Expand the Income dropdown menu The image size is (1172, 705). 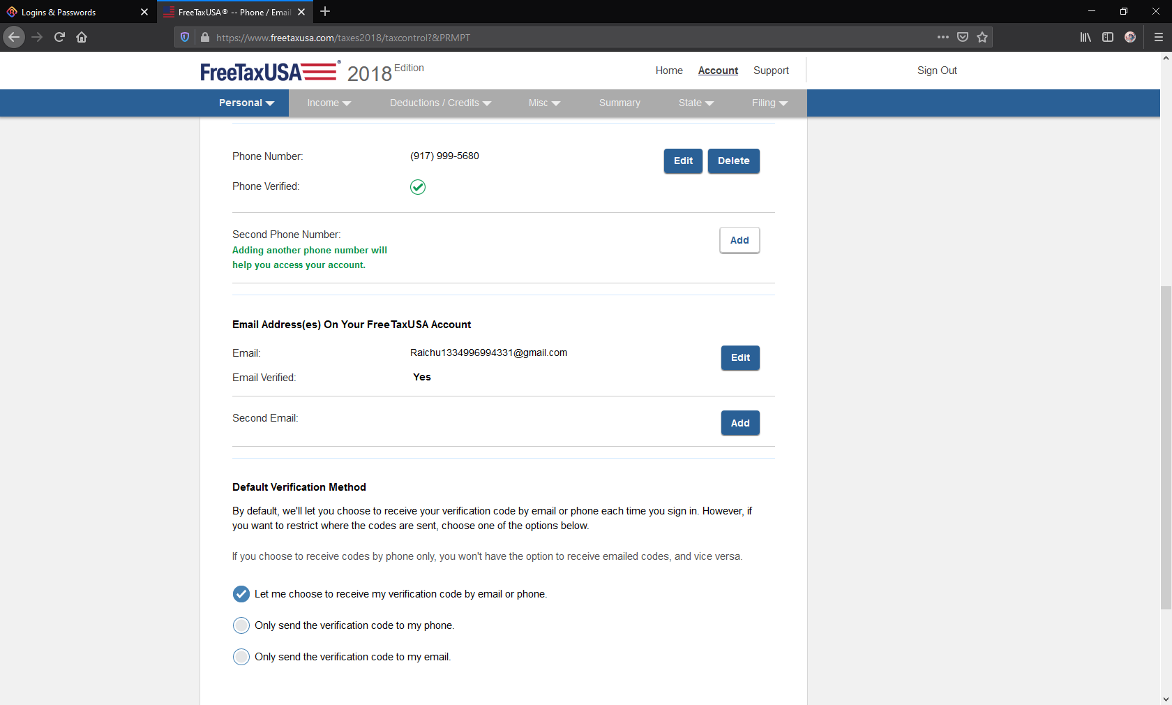point(329,103)
